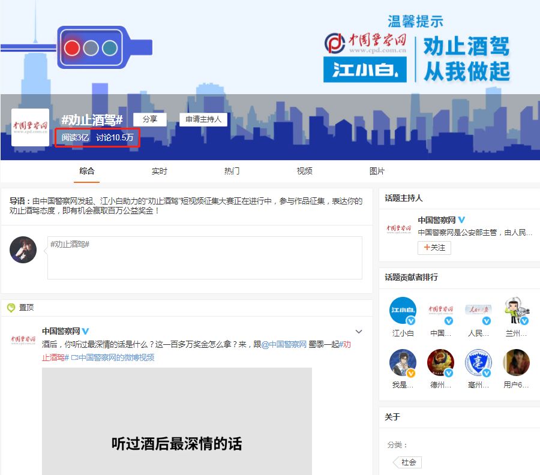Click the 话题贡献者排行 heading
This screenshot has height=475, width=540.
coord(411,278)
